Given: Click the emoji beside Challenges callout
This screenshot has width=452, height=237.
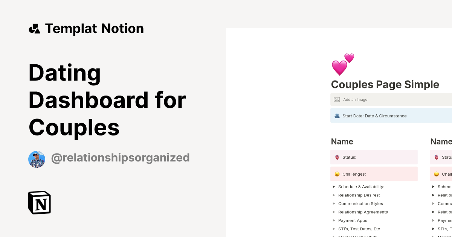Looking at the screenshot, I should click(336, 174).
